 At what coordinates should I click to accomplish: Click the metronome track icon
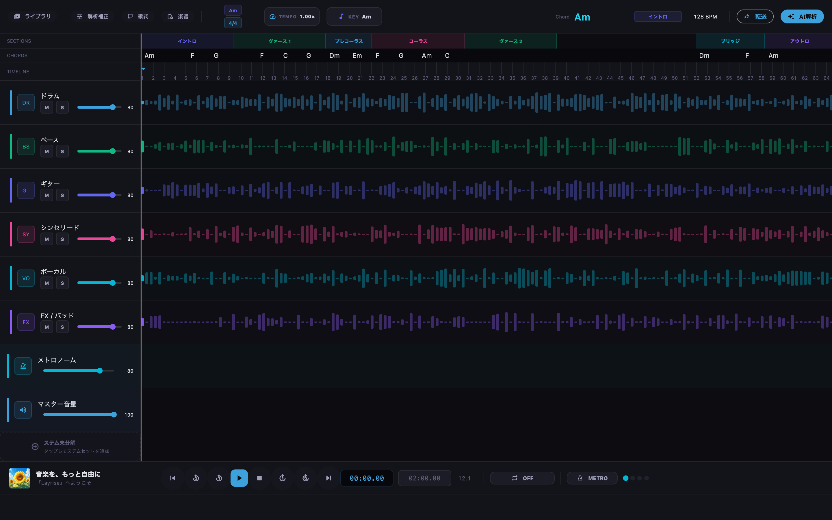pyautogui.click(x=23, y=366)
